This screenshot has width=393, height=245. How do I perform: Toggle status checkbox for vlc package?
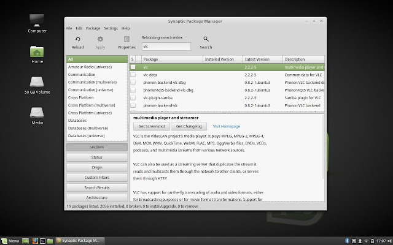click(133, 67)
